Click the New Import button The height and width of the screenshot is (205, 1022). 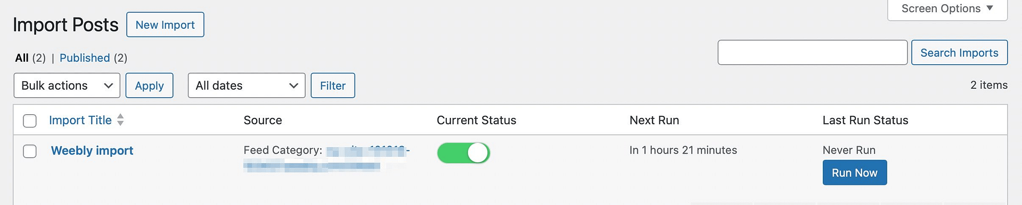tap(165, 24)
